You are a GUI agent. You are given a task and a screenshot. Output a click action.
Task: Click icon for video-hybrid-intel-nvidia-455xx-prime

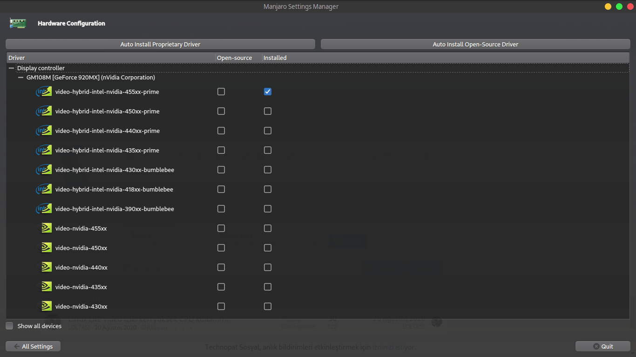44,92
